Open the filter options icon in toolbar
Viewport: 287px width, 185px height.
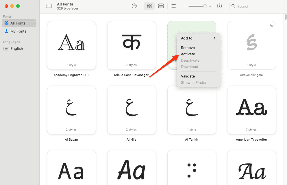click(134, 6)
